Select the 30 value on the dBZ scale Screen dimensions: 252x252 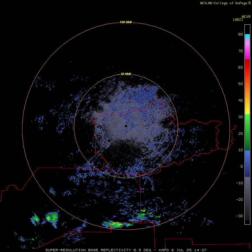[241, 117]
